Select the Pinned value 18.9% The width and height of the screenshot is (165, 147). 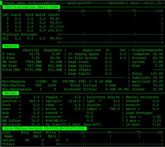click(x=158, y=89)
